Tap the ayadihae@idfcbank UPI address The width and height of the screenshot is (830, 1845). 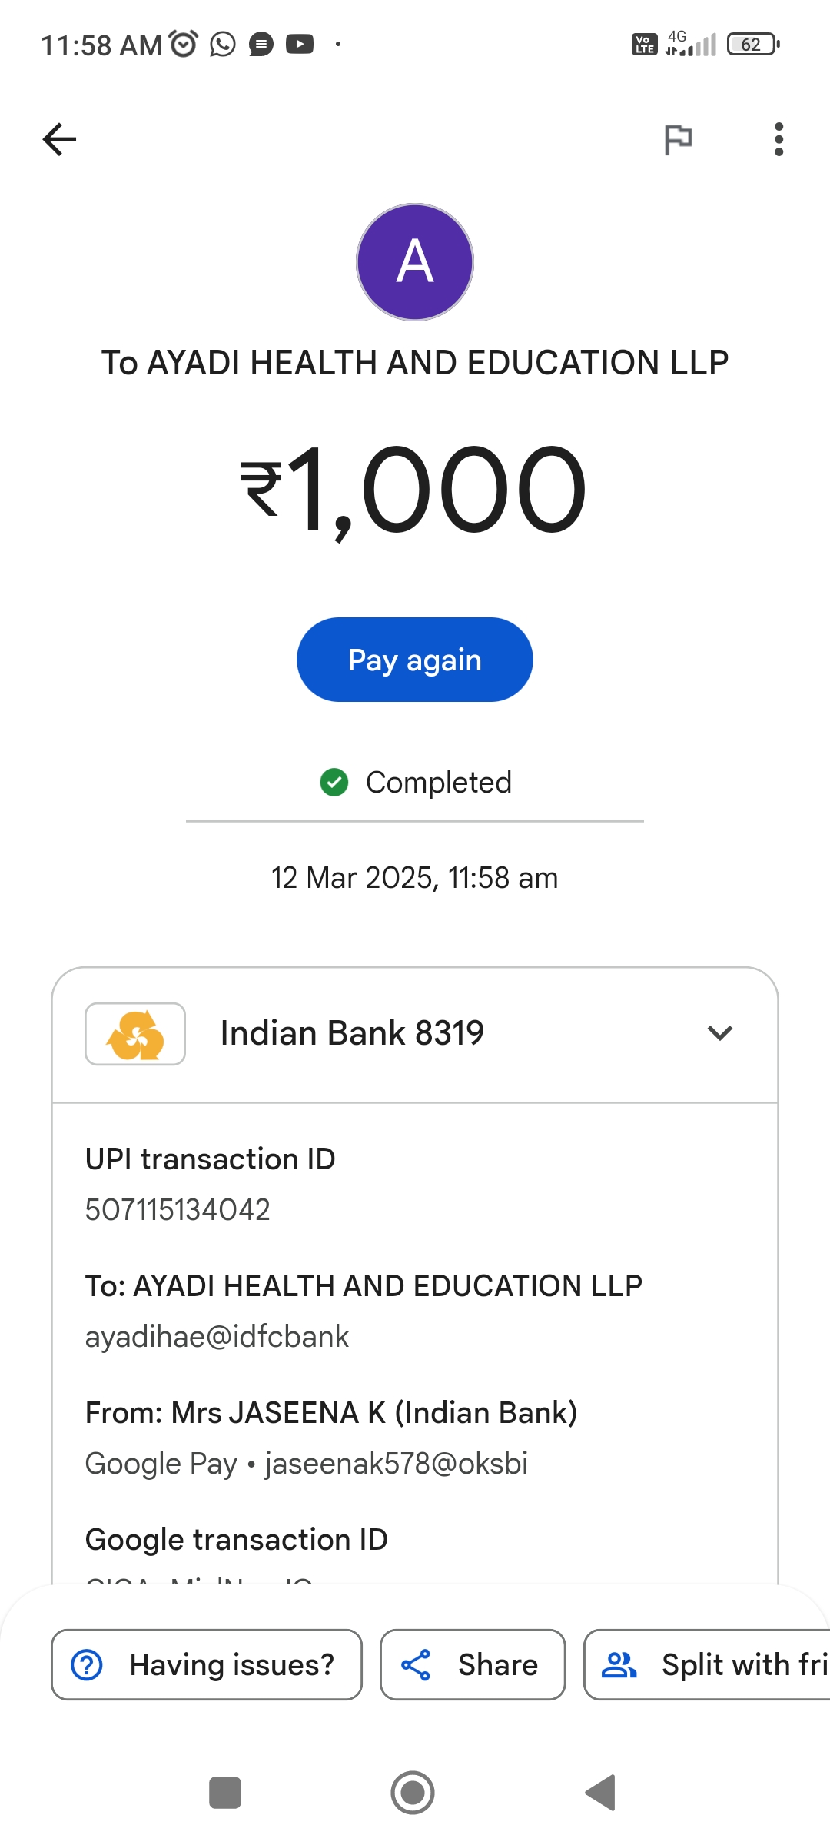(x=217, y=1337)
